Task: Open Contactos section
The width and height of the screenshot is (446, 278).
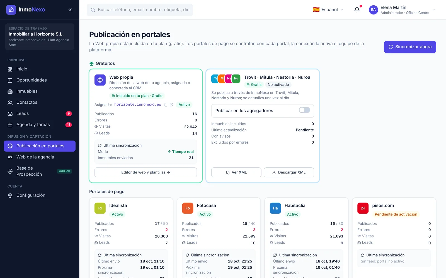Action: pos(40,103)
